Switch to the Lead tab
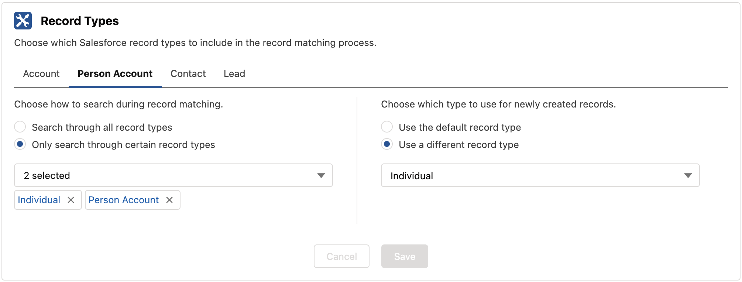This screenshot has height=282, width=742. click(x=234, y=74)
